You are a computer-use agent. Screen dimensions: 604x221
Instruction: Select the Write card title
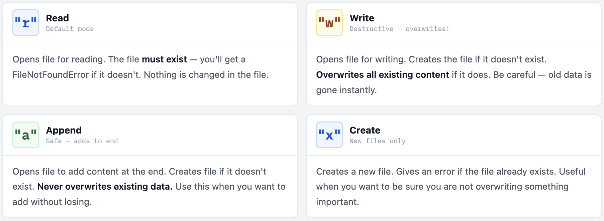pos(362,18)
